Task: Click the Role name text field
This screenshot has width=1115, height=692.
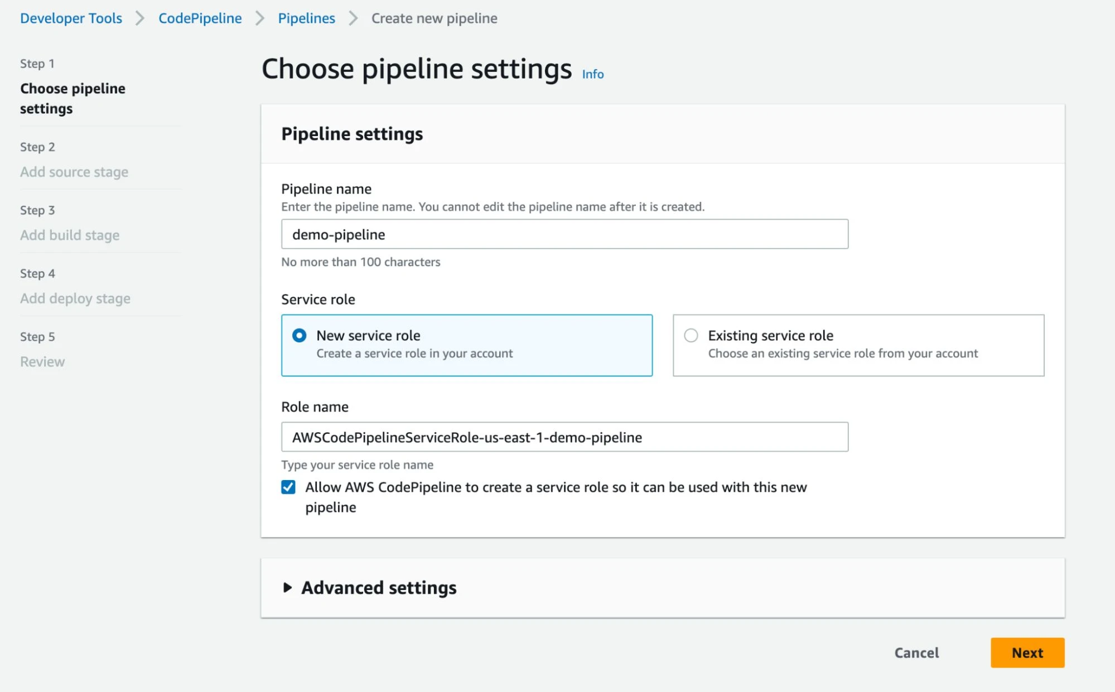Action: click(564, 437)
